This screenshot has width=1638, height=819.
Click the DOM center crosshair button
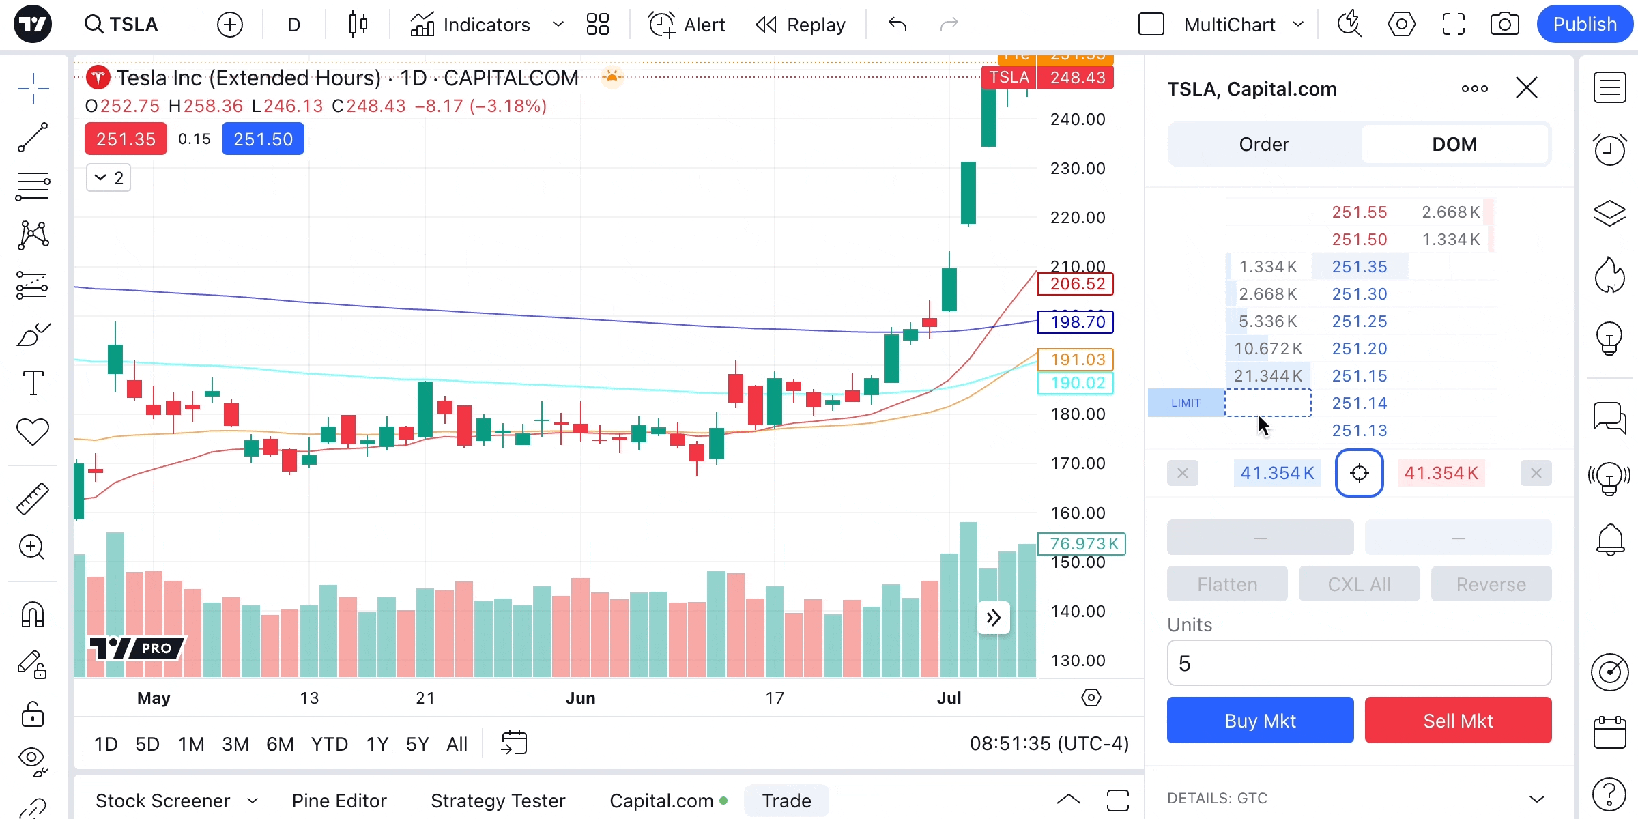(x=1359, y=473)
